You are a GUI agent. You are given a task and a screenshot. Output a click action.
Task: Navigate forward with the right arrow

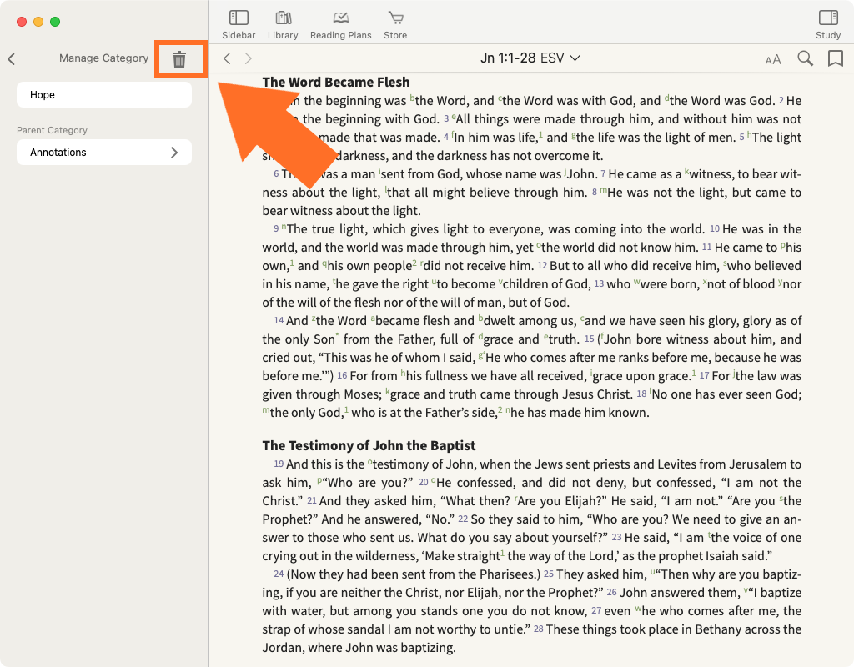coord(248,58)
